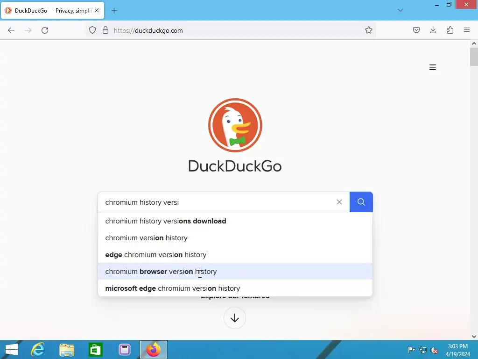Screen dimensions: 478x359
Task: Open File Explorer from taskbar
Action: coord(67,350)
